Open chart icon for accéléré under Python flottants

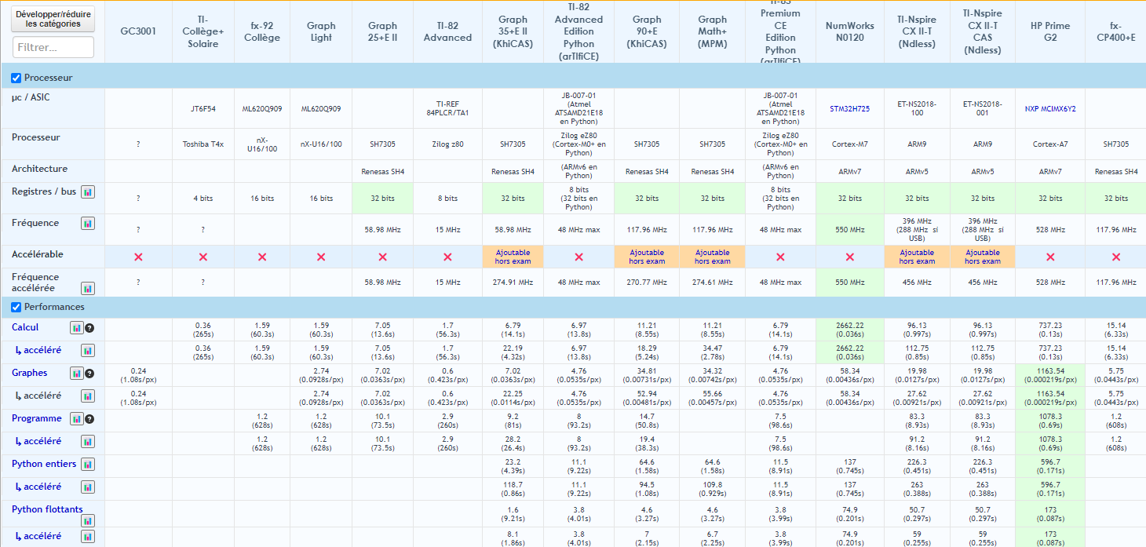[x=88, y=537]
